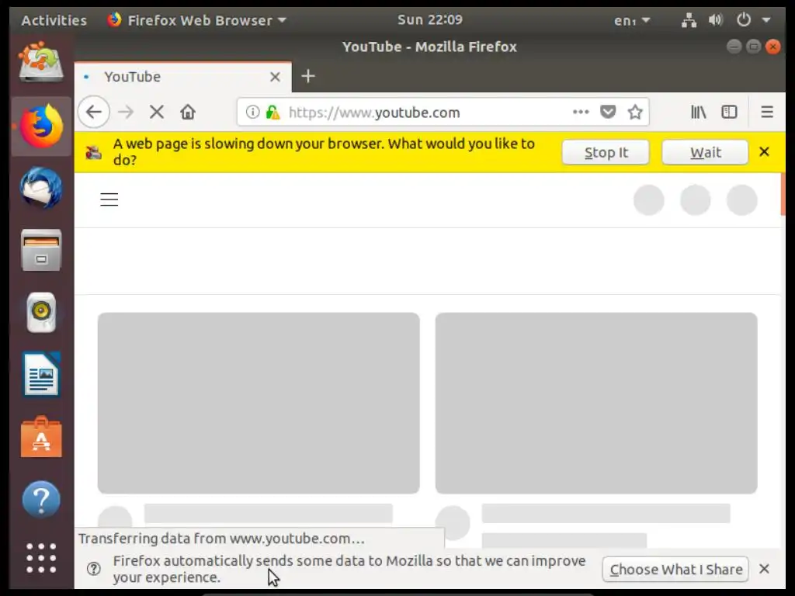Open the en1 input language dropdown

[x=631, y=21]
